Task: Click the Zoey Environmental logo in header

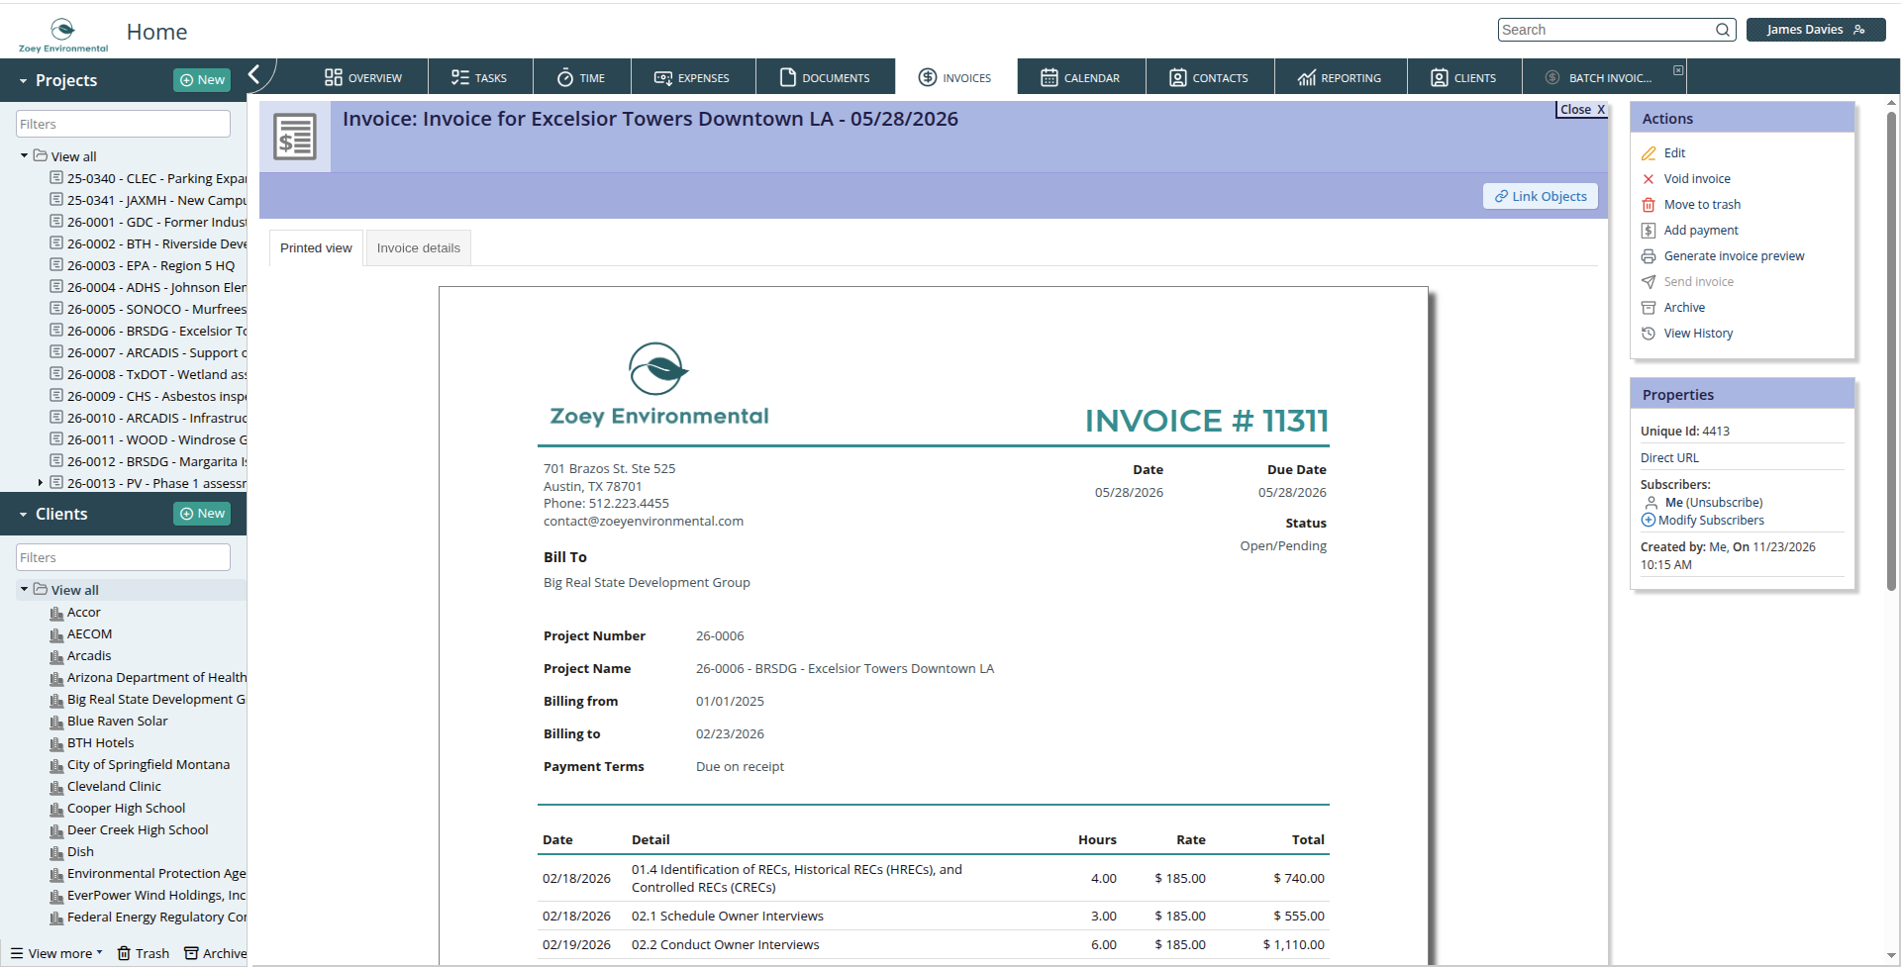Action: point(63,34)
